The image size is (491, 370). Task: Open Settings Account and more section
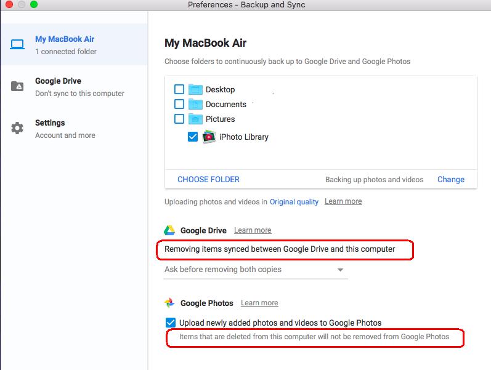pyautogui.click(x=74, y=128)
